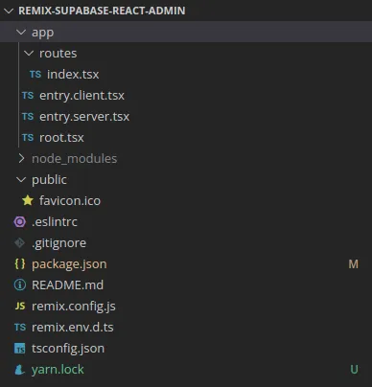
Task: Click the tsconfig.json blue TS icon
Action: tap(20, 349)
